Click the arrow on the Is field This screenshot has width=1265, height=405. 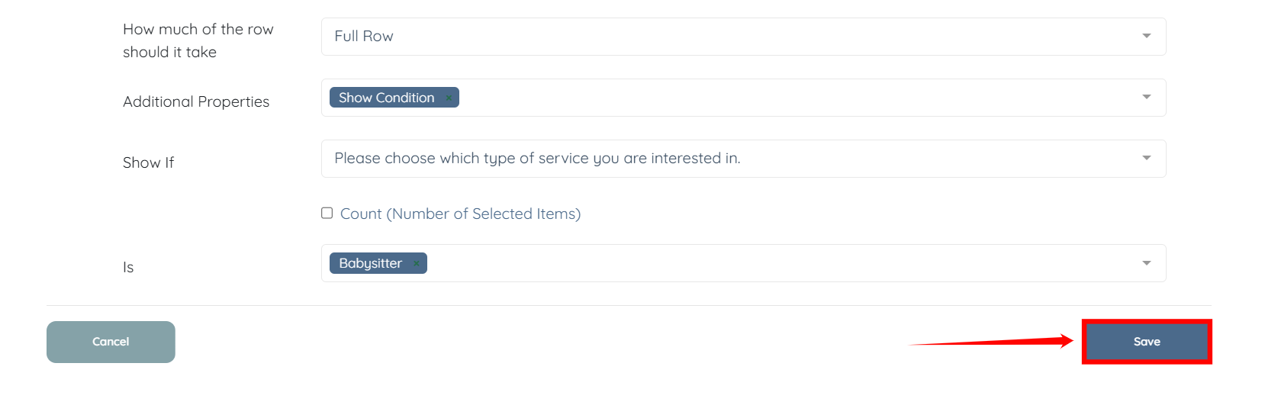click(1146, 263)
